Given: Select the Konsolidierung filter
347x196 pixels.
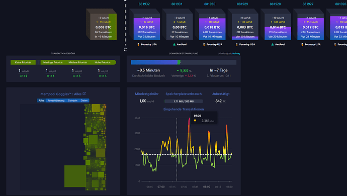Looking at the screenshot, I should pyautogui.click(x=56, y=101).
